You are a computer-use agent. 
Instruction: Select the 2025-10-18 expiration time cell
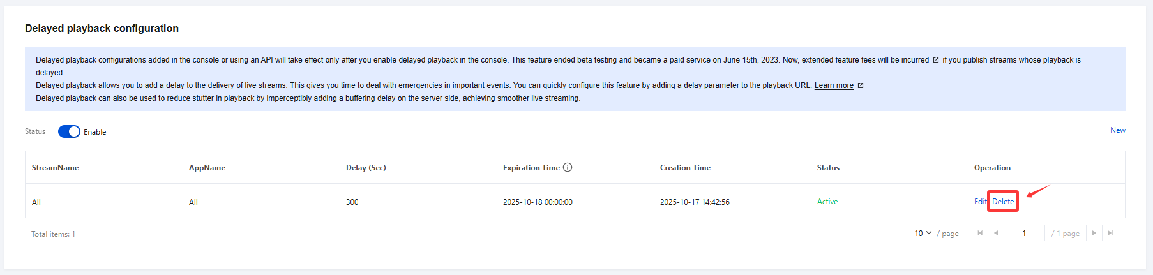coord(538,202)
